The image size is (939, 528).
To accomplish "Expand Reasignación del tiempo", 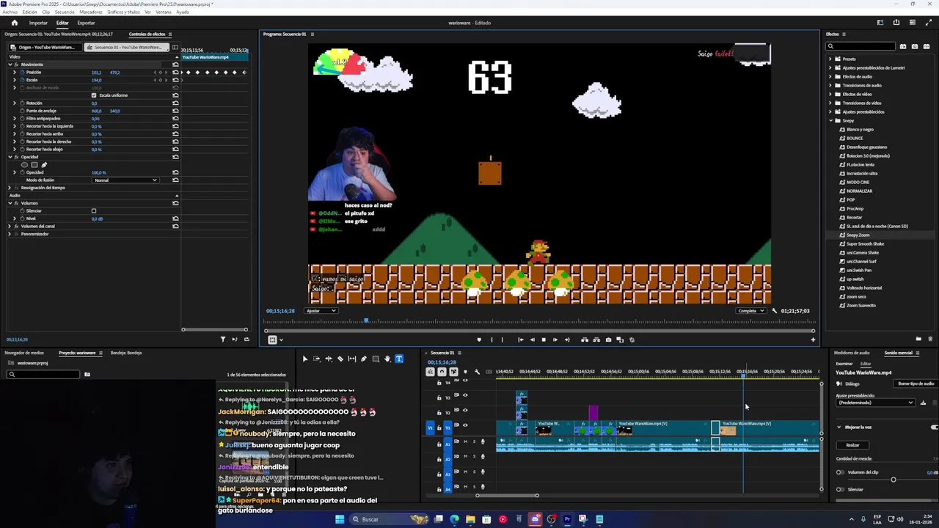I will click(x=10, y=188).
